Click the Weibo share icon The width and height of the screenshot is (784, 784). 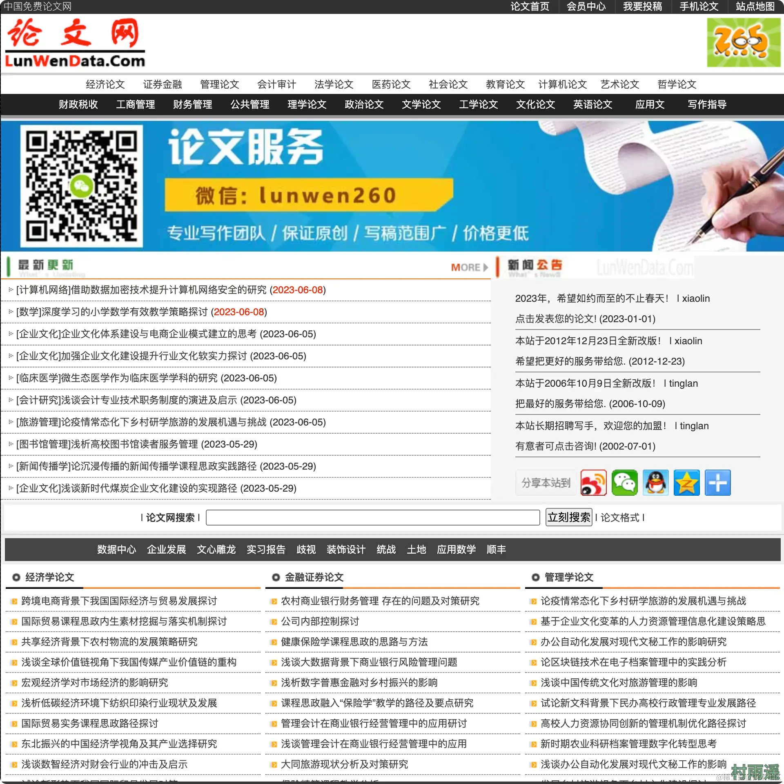(593, 483)
